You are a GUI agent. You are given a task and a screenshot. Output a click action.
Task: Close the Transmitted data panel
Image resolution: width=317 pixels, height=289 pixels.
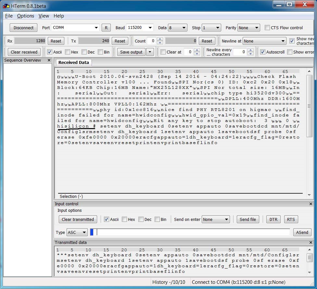311,243
